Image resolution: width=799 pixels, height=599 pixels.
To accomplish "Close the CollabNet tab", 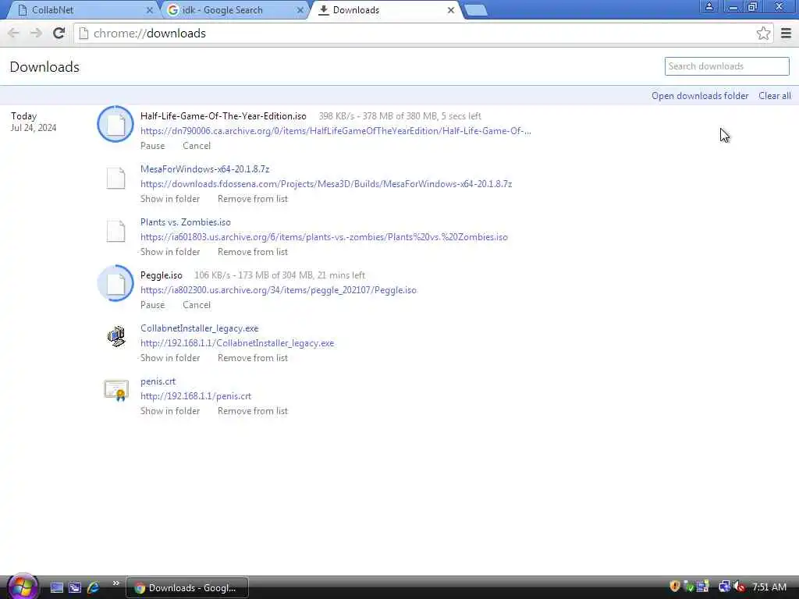I will pos(149,10).
